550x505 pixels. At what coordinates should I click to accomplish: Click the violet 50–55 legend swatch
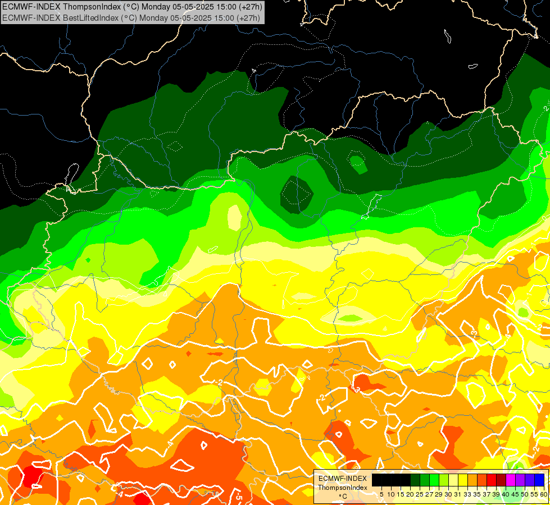click(x=530, y=480)
